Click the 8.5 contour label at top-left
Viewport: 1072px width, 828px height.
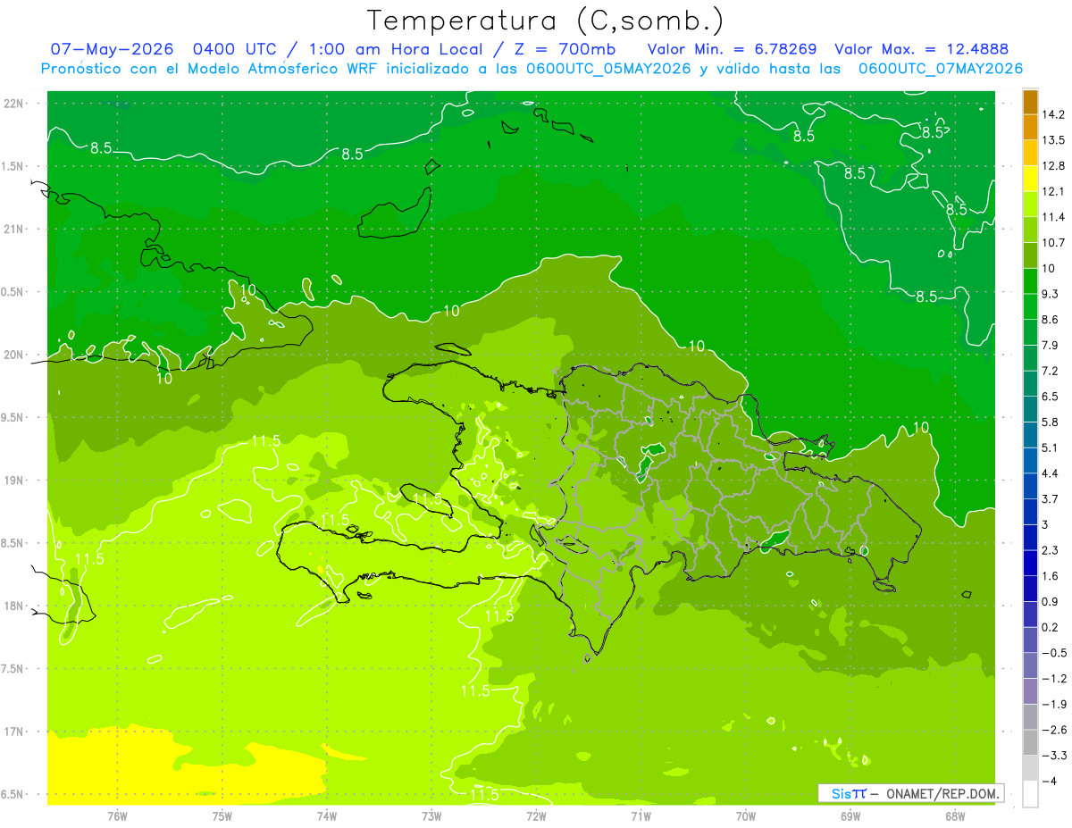click(101, 148)
